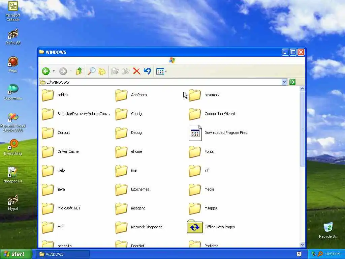Toggle the Folders pane button
Image resolution: width=345 pixels, height=259 pixels.
pos(102,71)
